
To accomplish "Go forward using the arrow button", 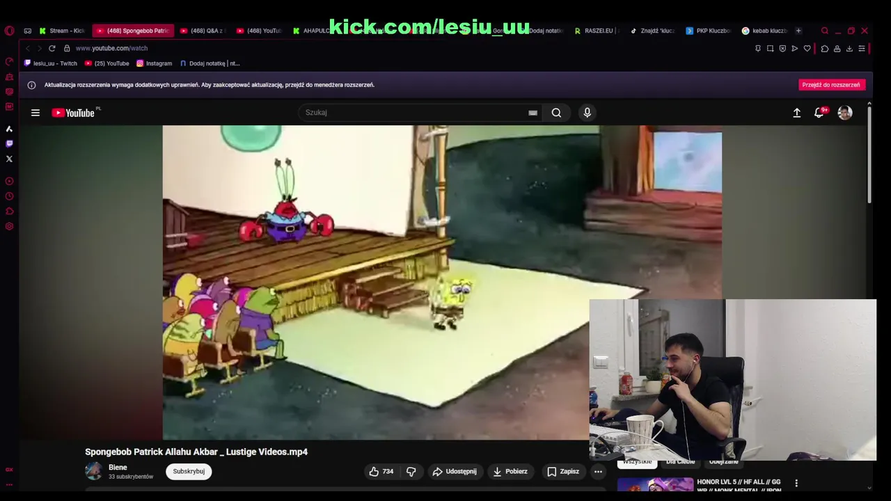I will pos(39,48).
